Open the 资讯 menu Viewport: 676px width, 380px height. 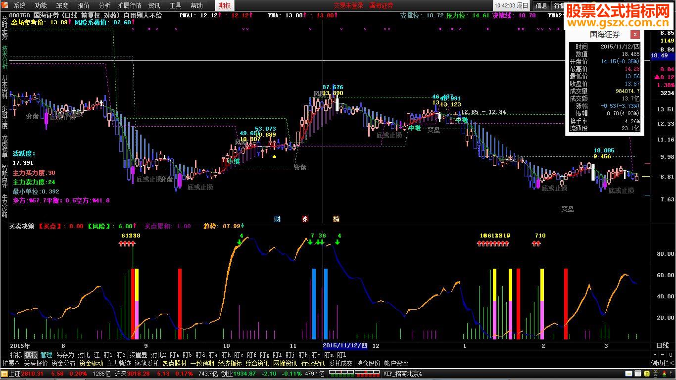click(154, 5)
